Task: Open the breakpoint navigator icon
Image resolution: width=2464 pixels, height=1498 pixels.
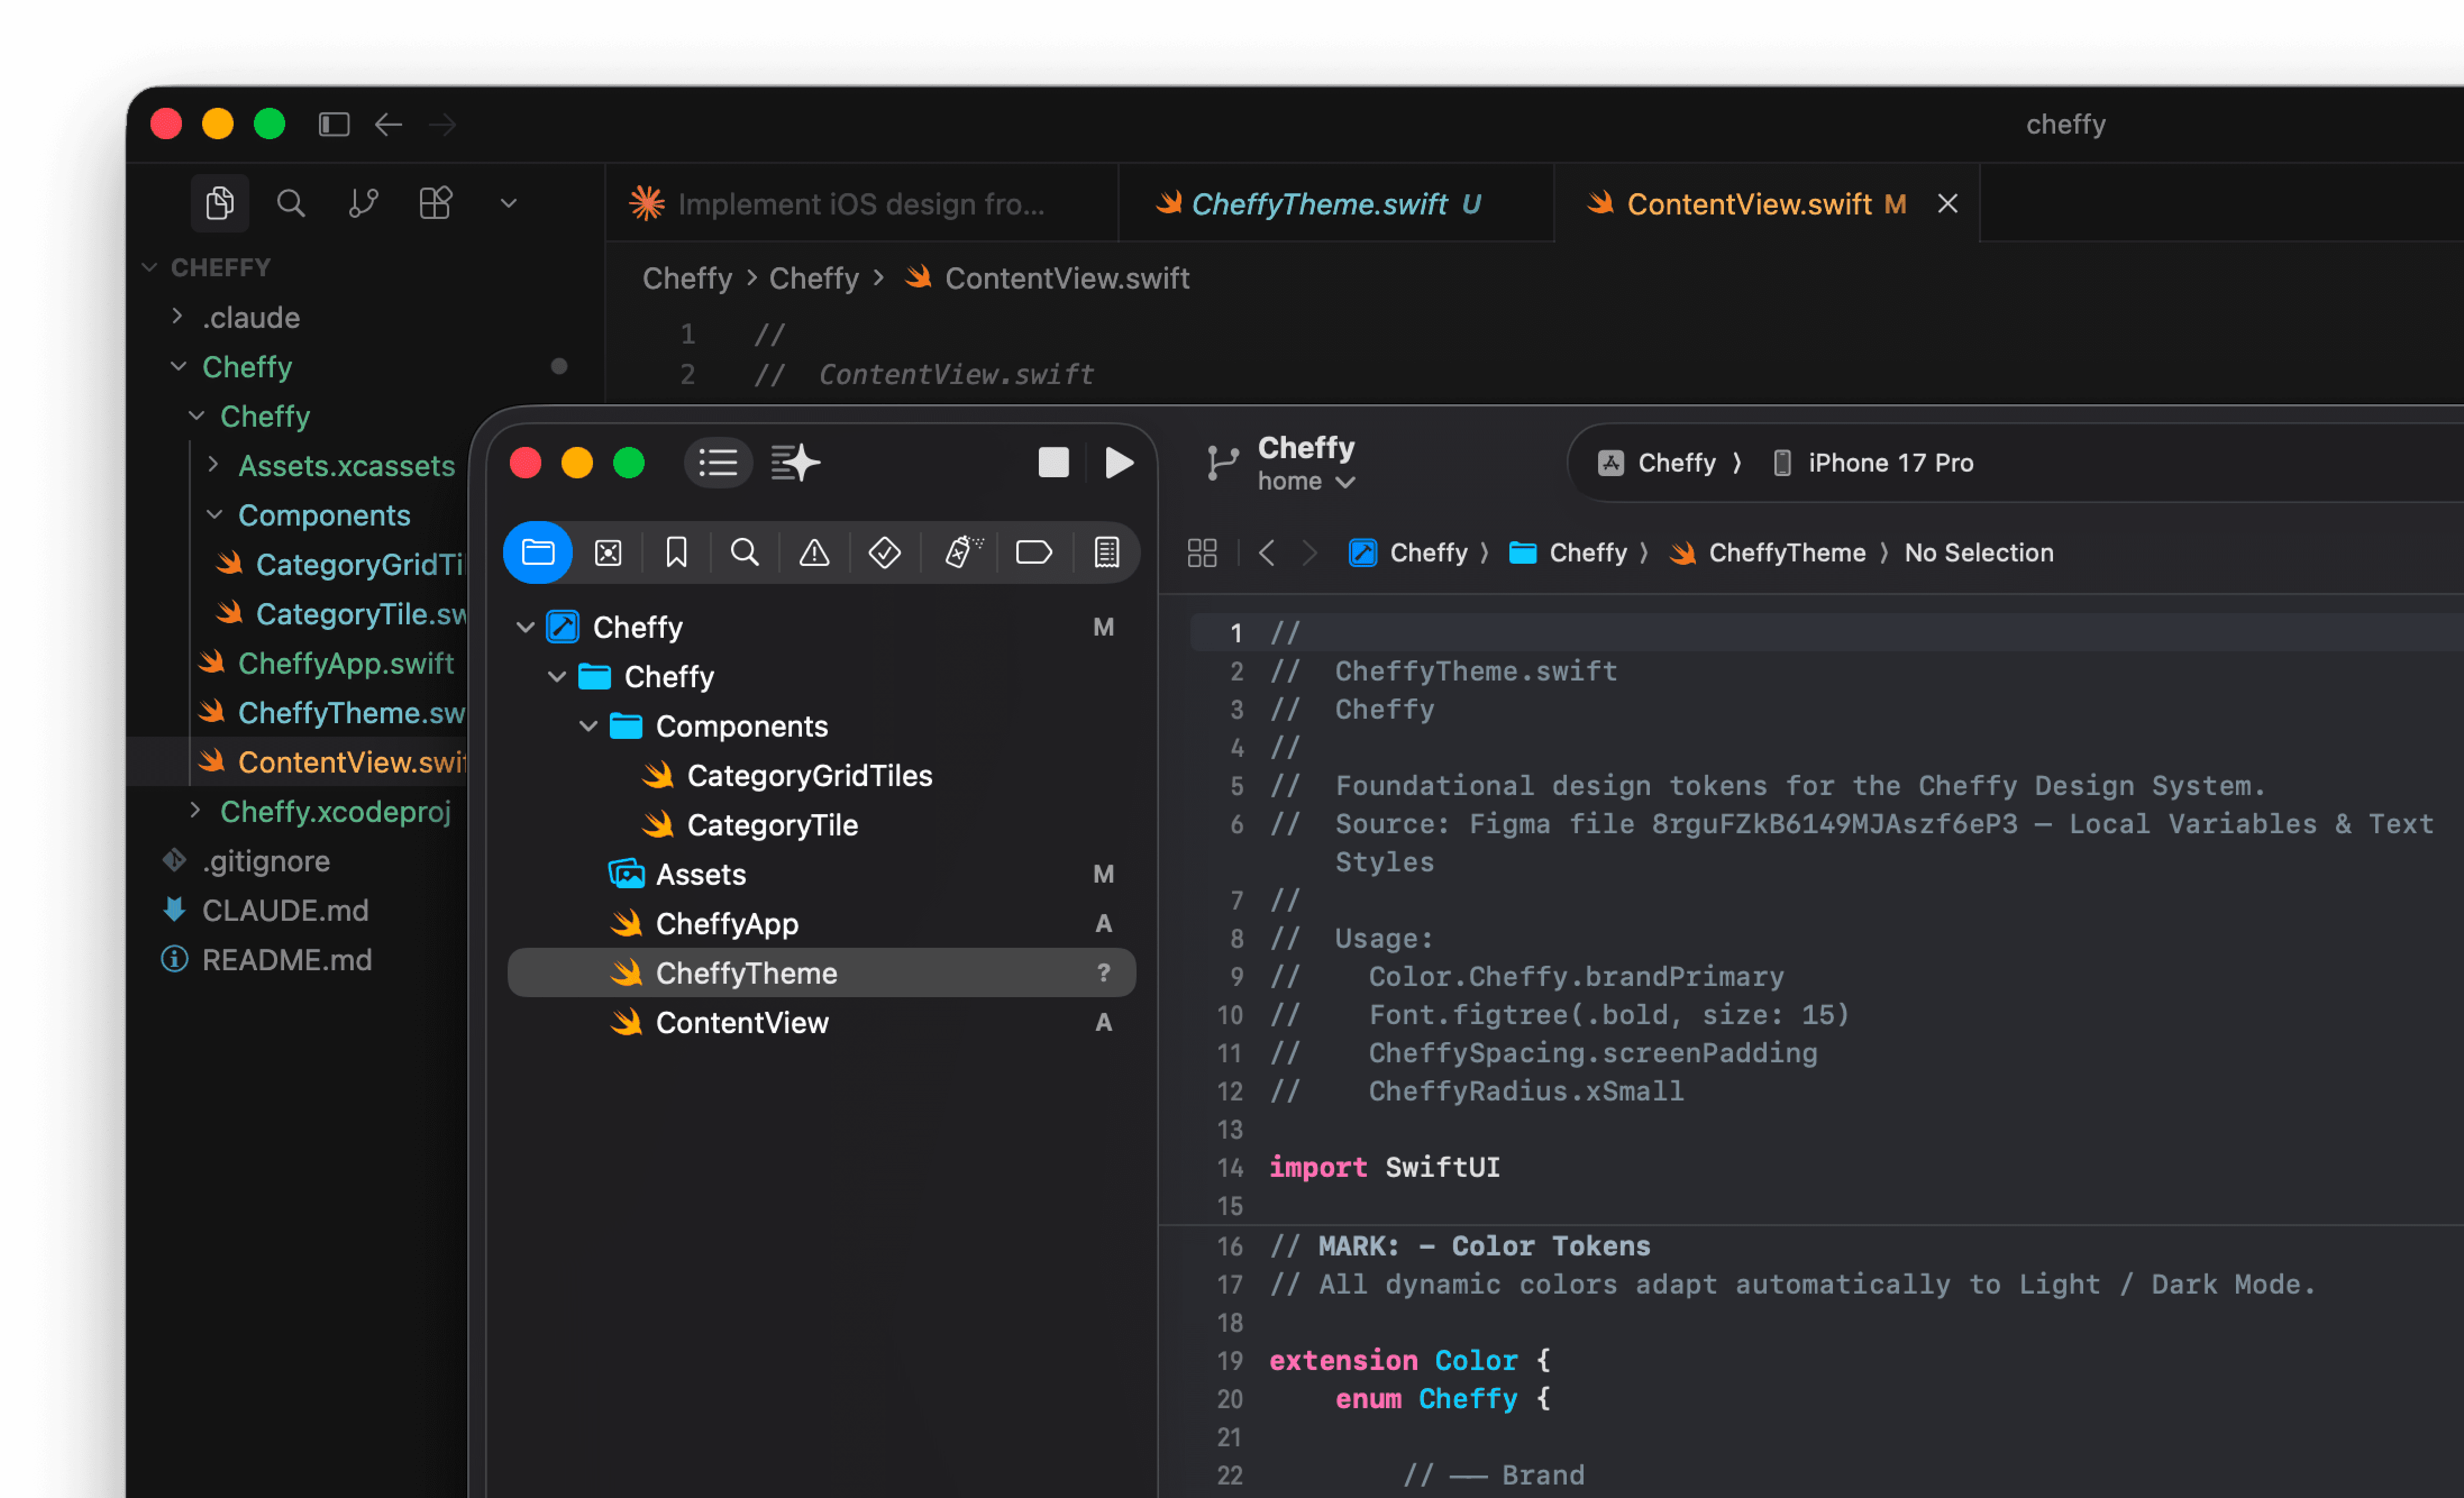Action: (1033, 552)
